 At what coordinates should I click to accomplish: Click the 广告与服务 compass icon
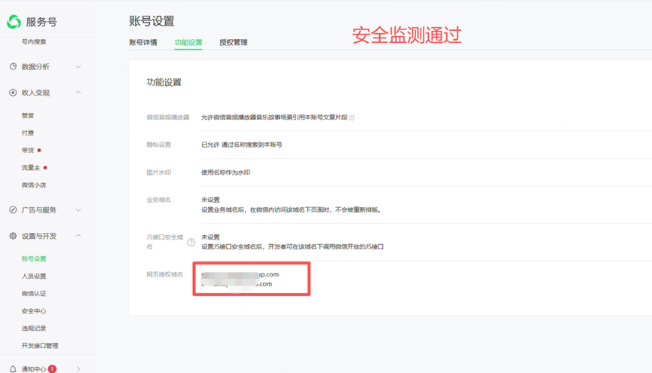click(13, 210)
